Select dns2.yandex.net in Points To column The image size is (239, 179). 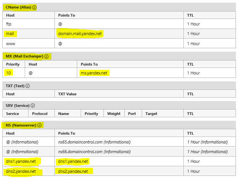pyautogui.click(x=73, y=171)
